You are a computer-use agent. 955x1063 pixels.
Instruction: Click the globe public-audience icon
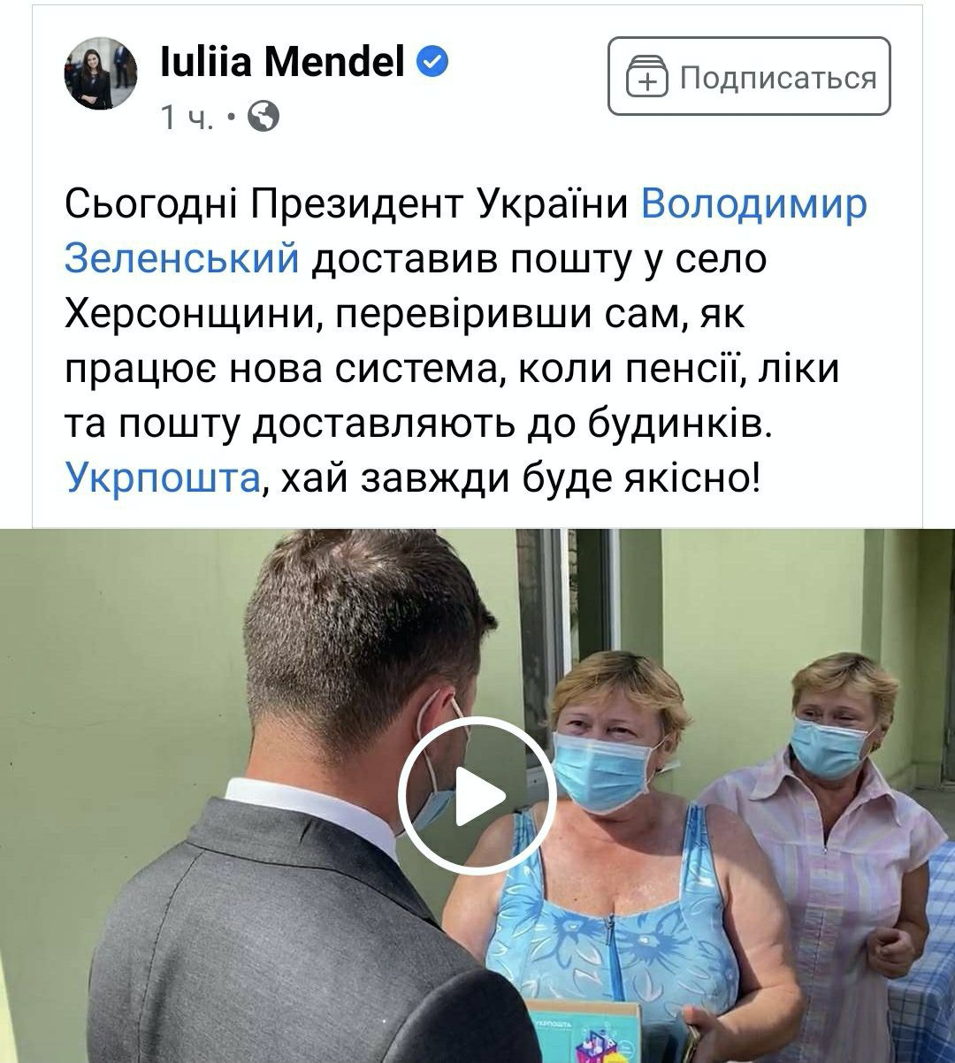click(263, 116)
